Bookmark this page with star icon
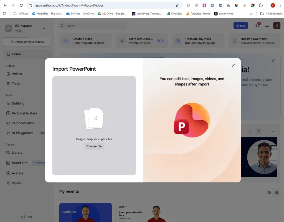 (x=177, y=6)
